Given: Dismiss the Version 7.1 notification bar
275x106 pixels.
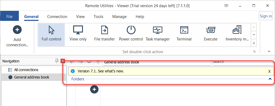Looking at the screenshot, I should (x=269, y=71).
